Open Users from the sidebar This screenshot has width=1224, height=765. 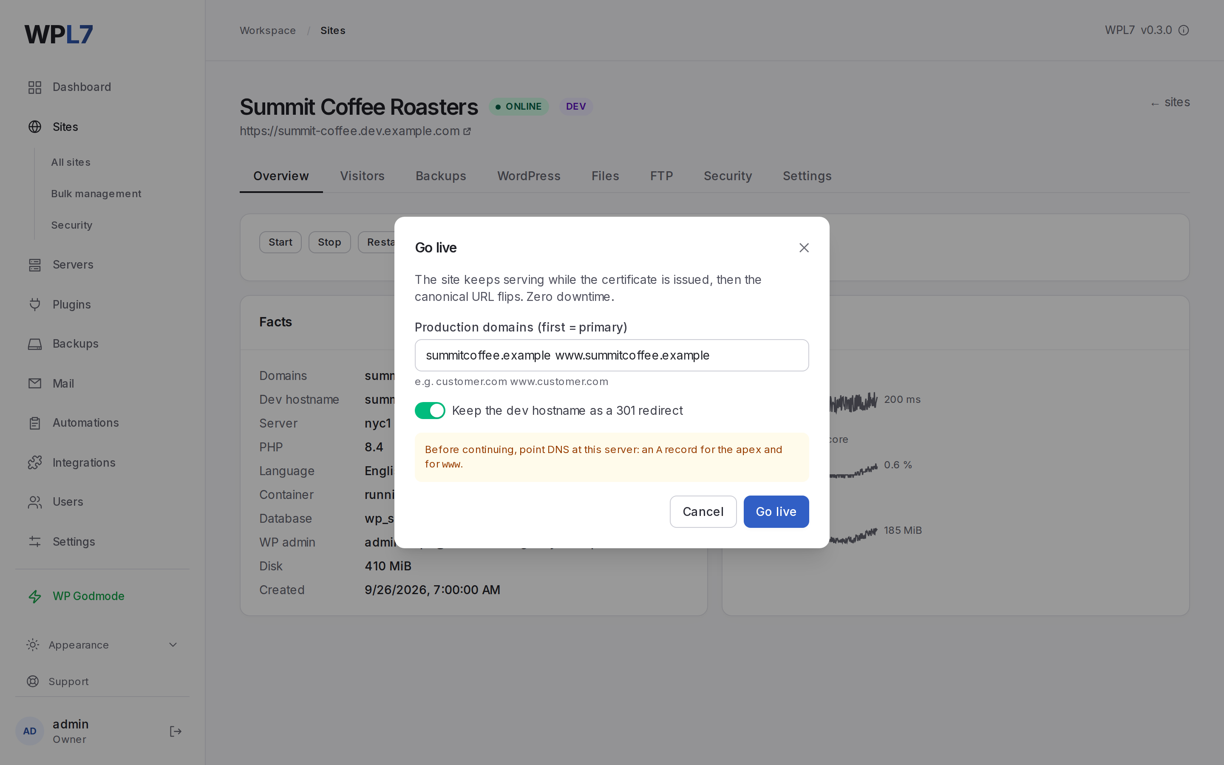[68, 502]
